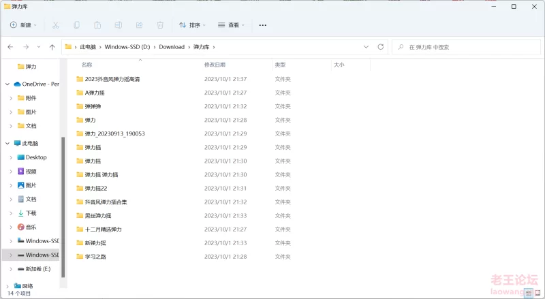Go back with the left arrow
The width and height of the screenshot is (545, 299).
coord(10,47)
